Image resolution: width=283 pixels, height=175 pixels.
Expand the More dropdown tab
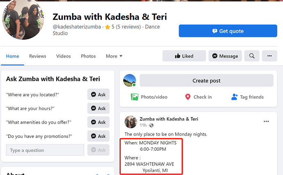point(114,56)
